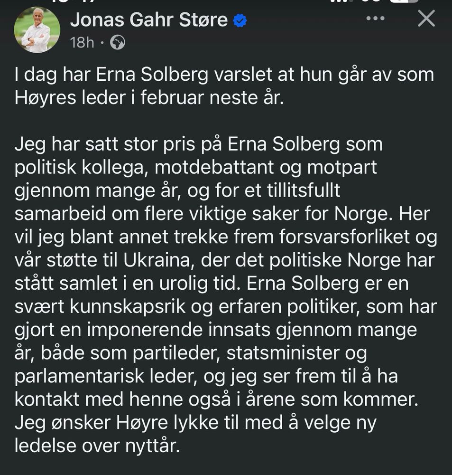Open the Jonas Gahr Støre name link
Viewport: 452px width, 475px height.
[x=148, y=20]
